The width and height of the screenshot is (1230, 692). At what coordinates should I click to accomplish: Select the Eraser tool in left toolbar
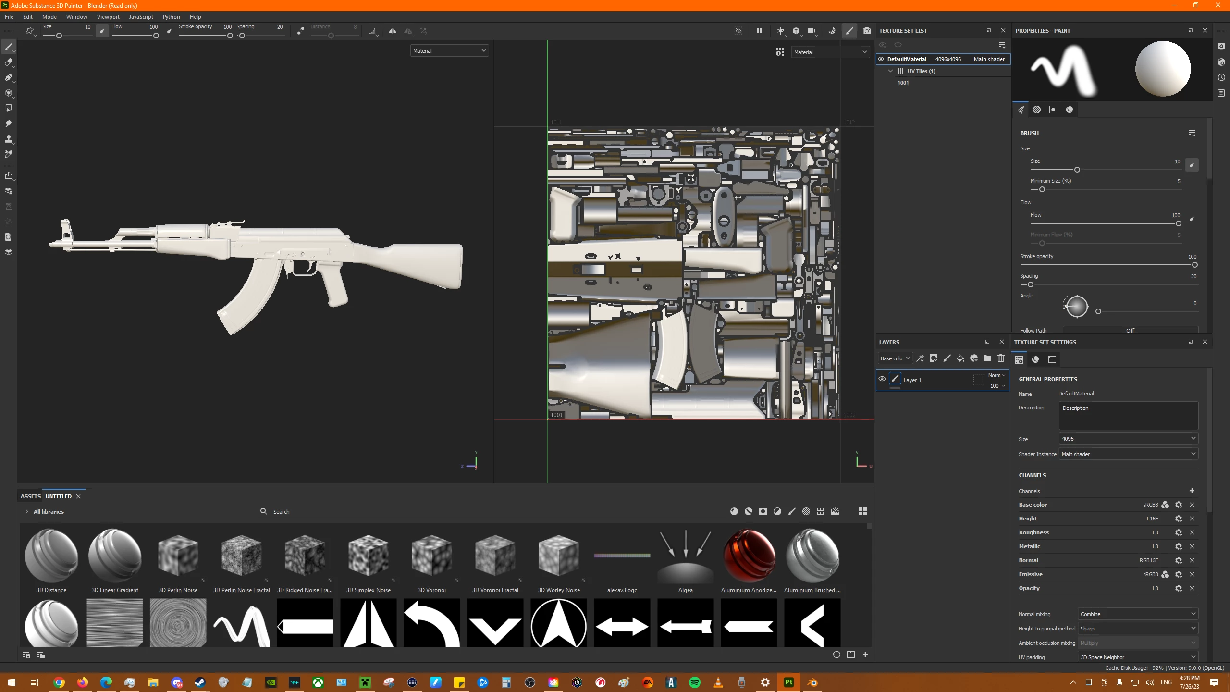click(8, 62)
